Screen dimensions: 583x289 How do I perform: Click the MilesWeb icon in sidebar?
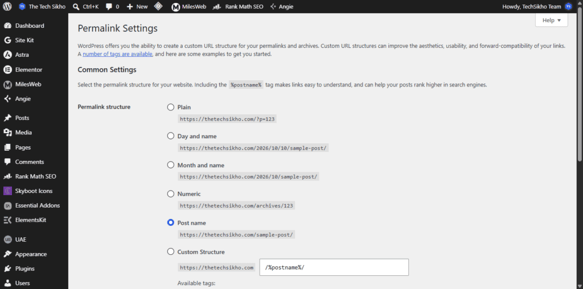pyautogui.click(x=7, y=84)
